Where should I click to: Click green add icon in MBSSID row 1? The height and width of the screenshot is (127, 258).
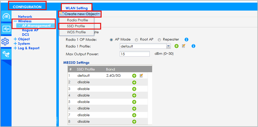134,76
